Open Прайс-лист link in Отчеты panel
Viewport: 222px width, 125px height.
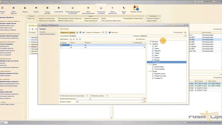[x=31, y=18]
